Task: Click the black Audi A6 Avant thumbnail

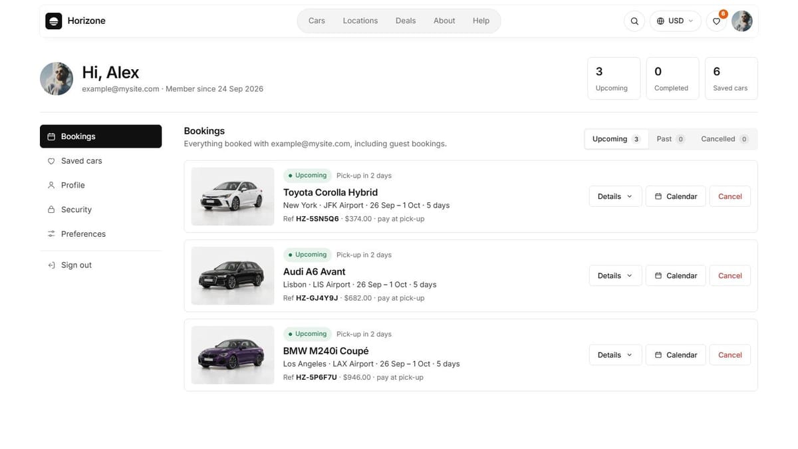Action: point(233,275)
